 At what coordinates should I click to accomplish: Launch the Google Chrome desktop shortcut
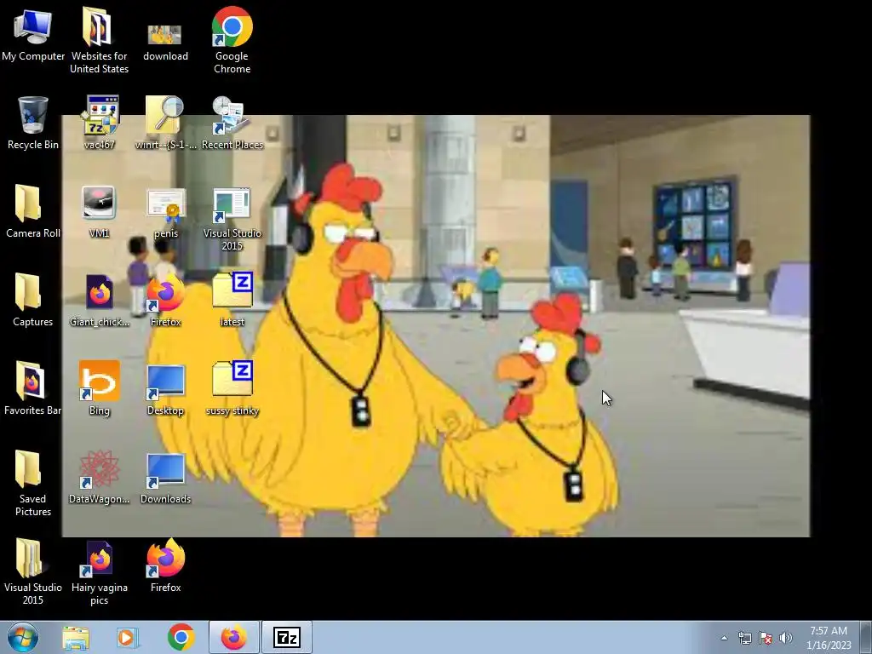click(x=232, y=40)
